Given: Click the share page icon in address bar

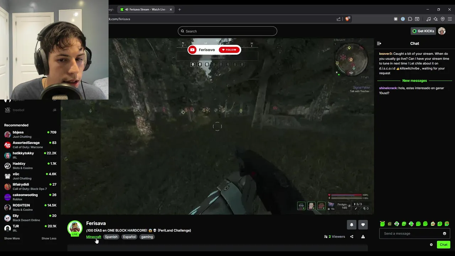Looking at the screenshot, I should click(338, 19).
